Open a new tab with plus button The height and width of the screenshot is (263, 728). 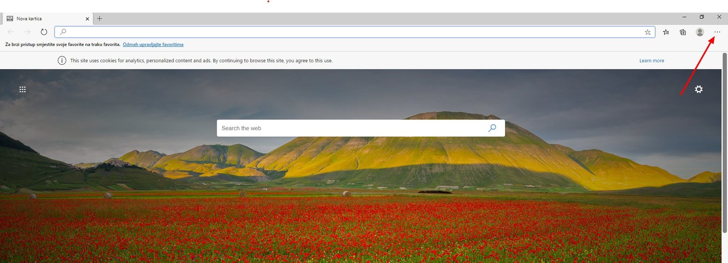pos(100,19)
